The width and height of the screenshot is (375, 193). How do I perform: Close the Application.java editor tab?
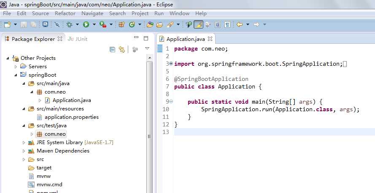click(x=210, y=39)
